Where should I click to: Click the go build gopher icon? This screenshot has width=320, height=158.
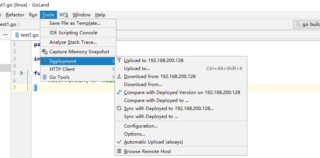point(298,24)
